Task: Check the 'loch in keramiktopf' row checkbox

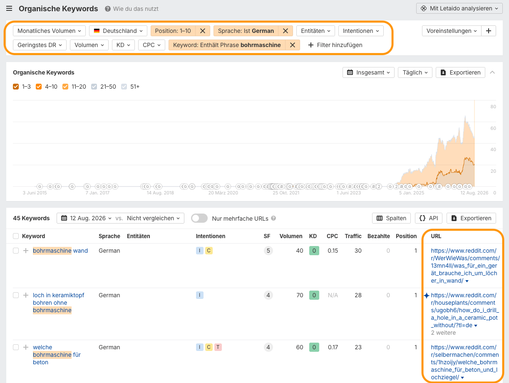Action: (16, 295)
